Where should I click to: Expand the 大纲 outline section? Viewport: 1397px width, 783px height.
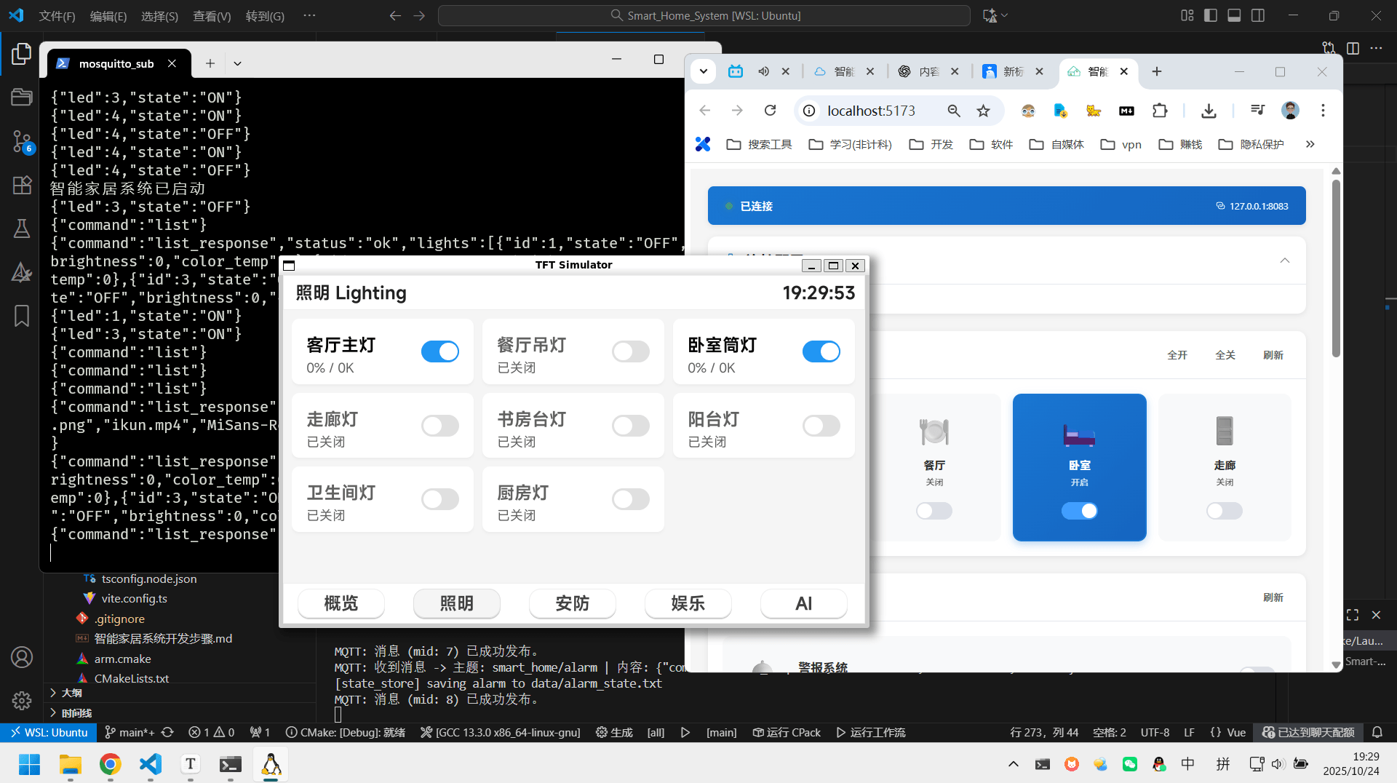click(x=71, y=693)
